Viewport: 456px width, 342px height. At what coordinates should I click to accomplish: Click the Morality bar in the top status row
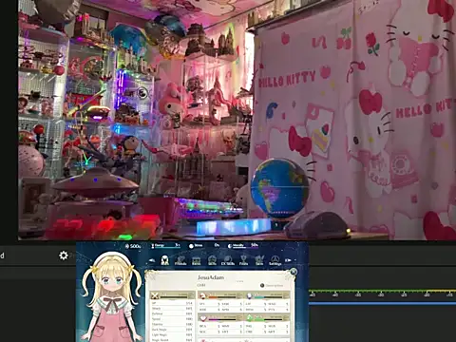pos(243,245)
